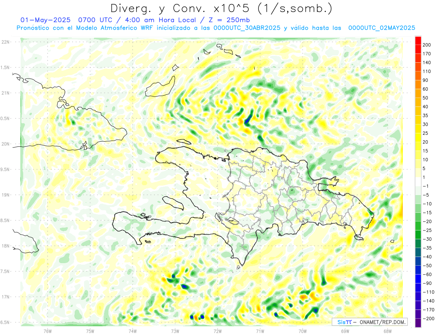Select the '-170' color scale label

[429, 310]
